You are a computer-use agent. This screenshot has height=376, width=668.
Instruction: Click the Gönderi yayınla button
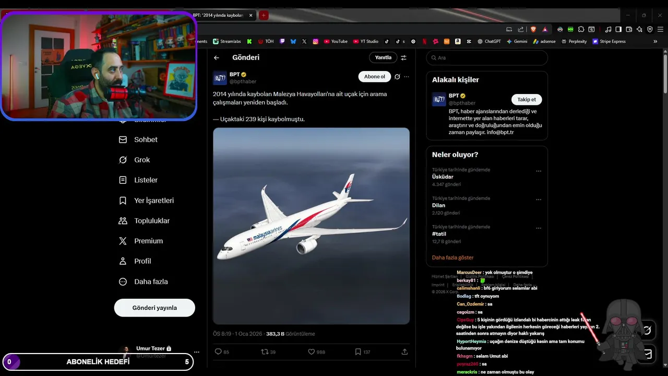[x=154, y=308]
